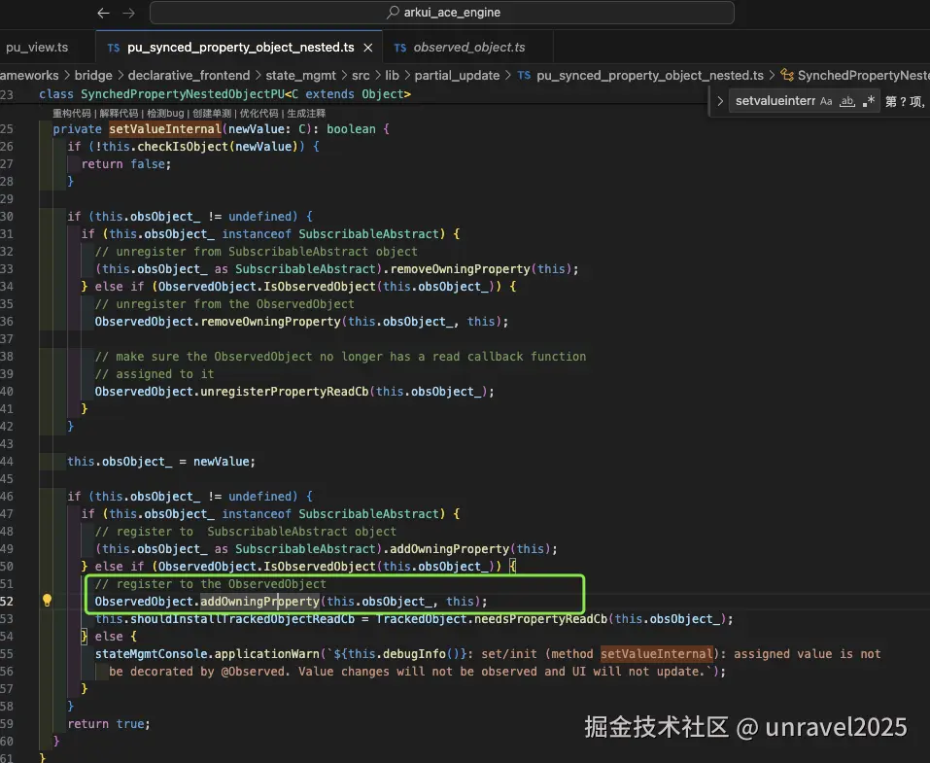Image resolution: width=930 pixels, height=763 pixels.
Task: Click the arkui_ace_engine command search box
Action: (x=442, y=13)
